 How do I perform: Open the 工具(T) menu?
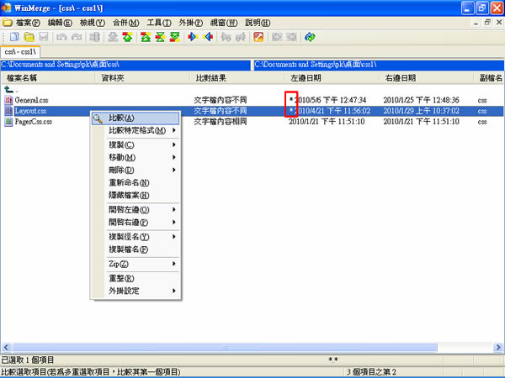pyautogui.click(x=159, y=23)
